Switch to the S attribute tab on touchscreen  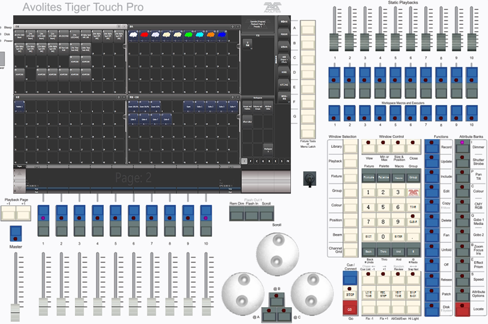point(281,161)
